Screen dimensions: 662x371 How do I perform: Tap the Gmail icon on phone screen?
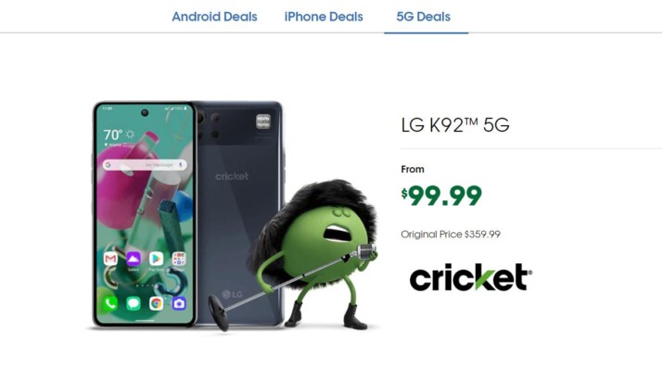(110, 259)
